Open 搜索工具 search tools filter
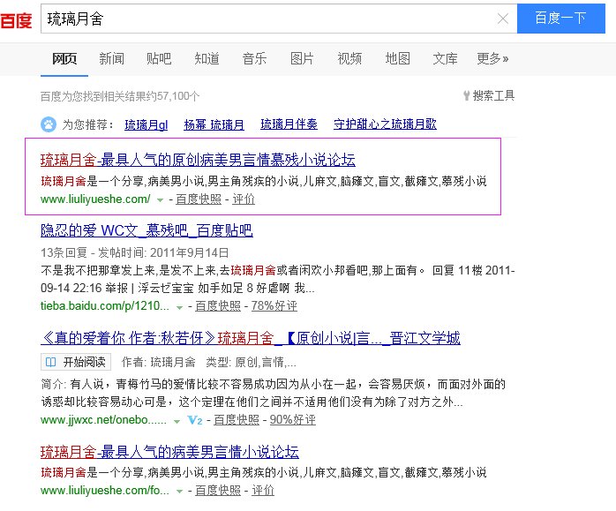616x511 pixels. point(488,95)
